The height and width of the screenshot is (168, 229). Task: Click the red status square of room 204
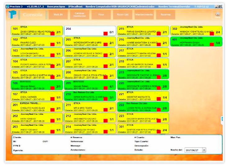pos(106,33)
